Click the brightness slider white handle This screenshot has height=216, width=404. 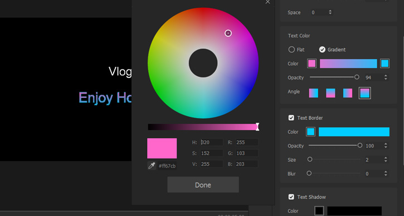point(257,127)
